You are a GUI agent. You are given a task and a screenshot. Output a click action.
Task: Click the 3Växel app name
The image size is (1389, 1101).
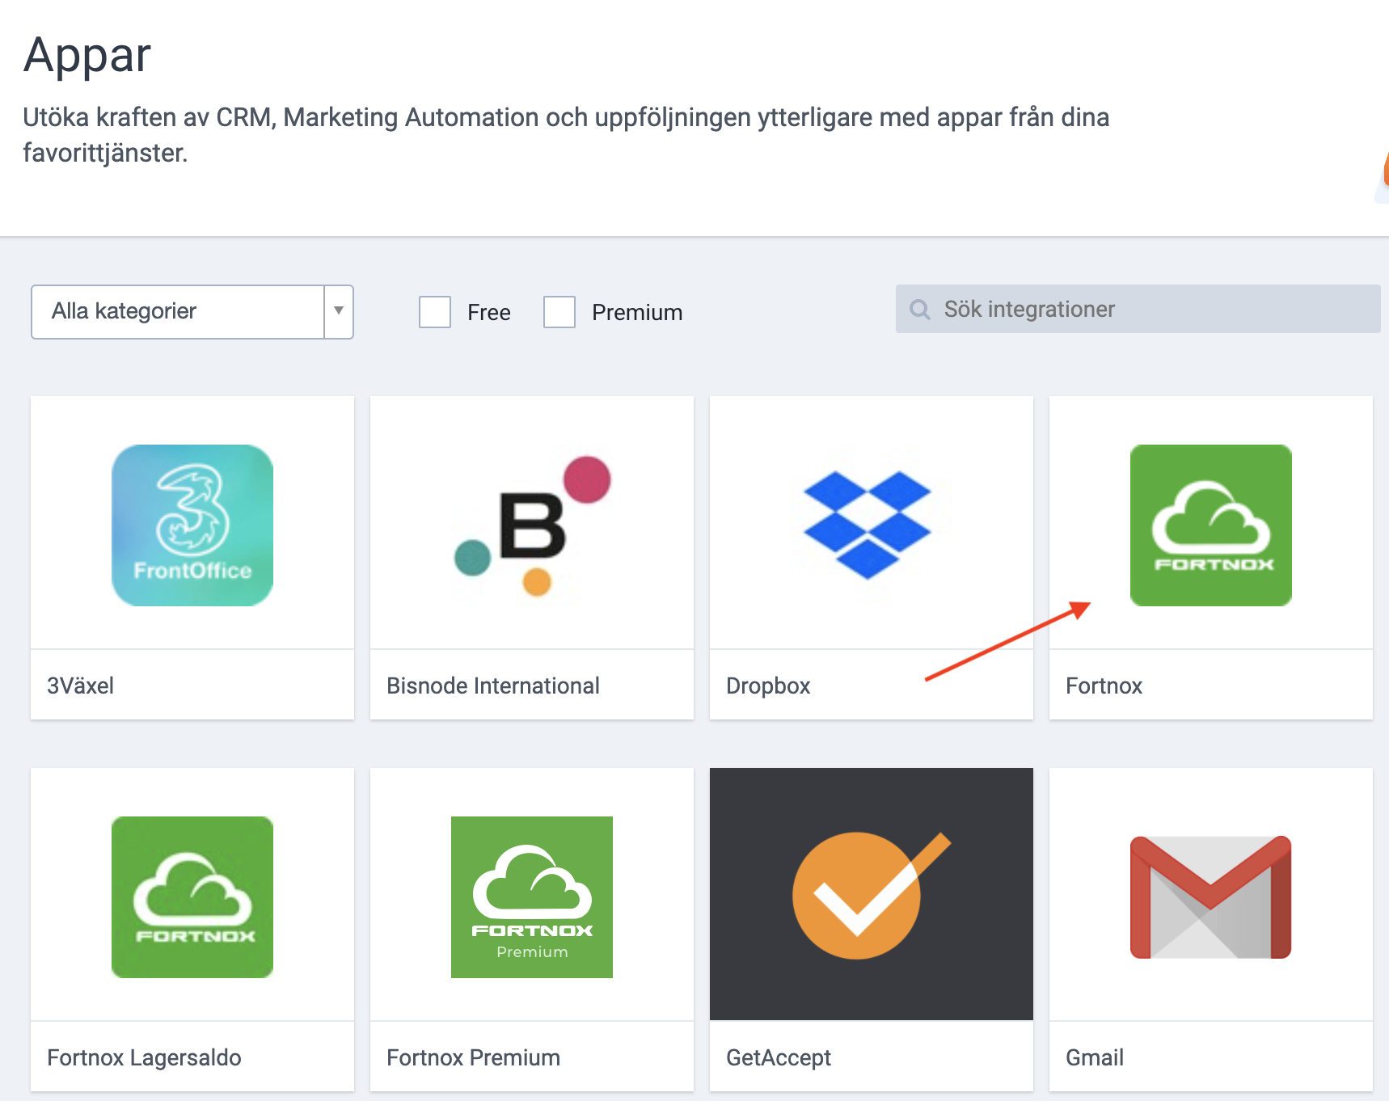(x=81, y=685)
